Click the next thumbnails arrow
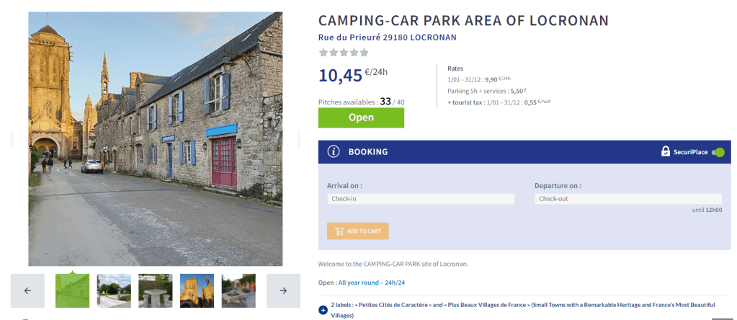 (x=283, y=290)
